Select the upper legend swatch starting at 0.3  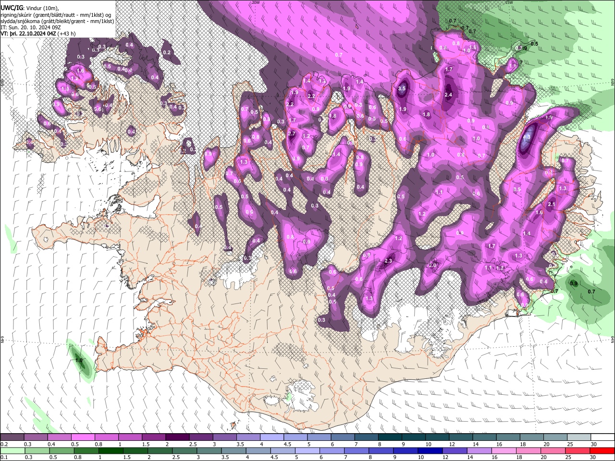(x=36, y=437)
